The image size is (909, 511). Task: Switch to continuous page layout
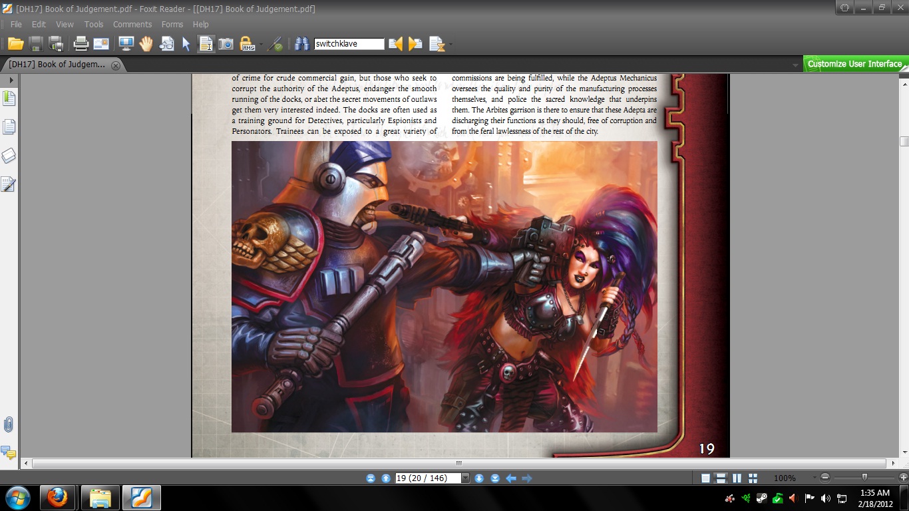[721, 478]
